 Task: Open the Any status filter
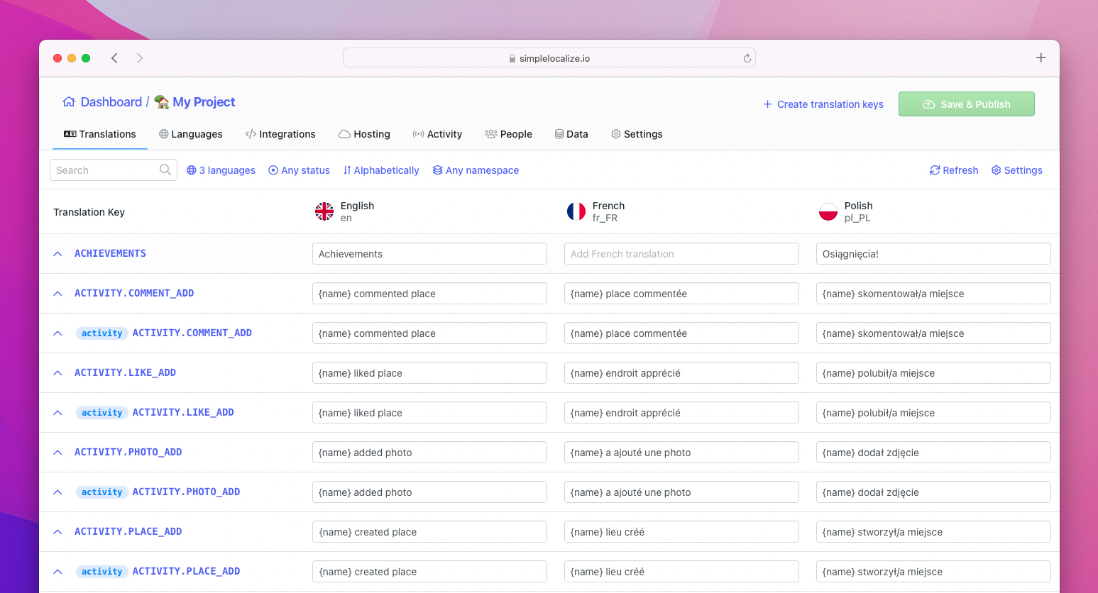click(x=299, y=170)
